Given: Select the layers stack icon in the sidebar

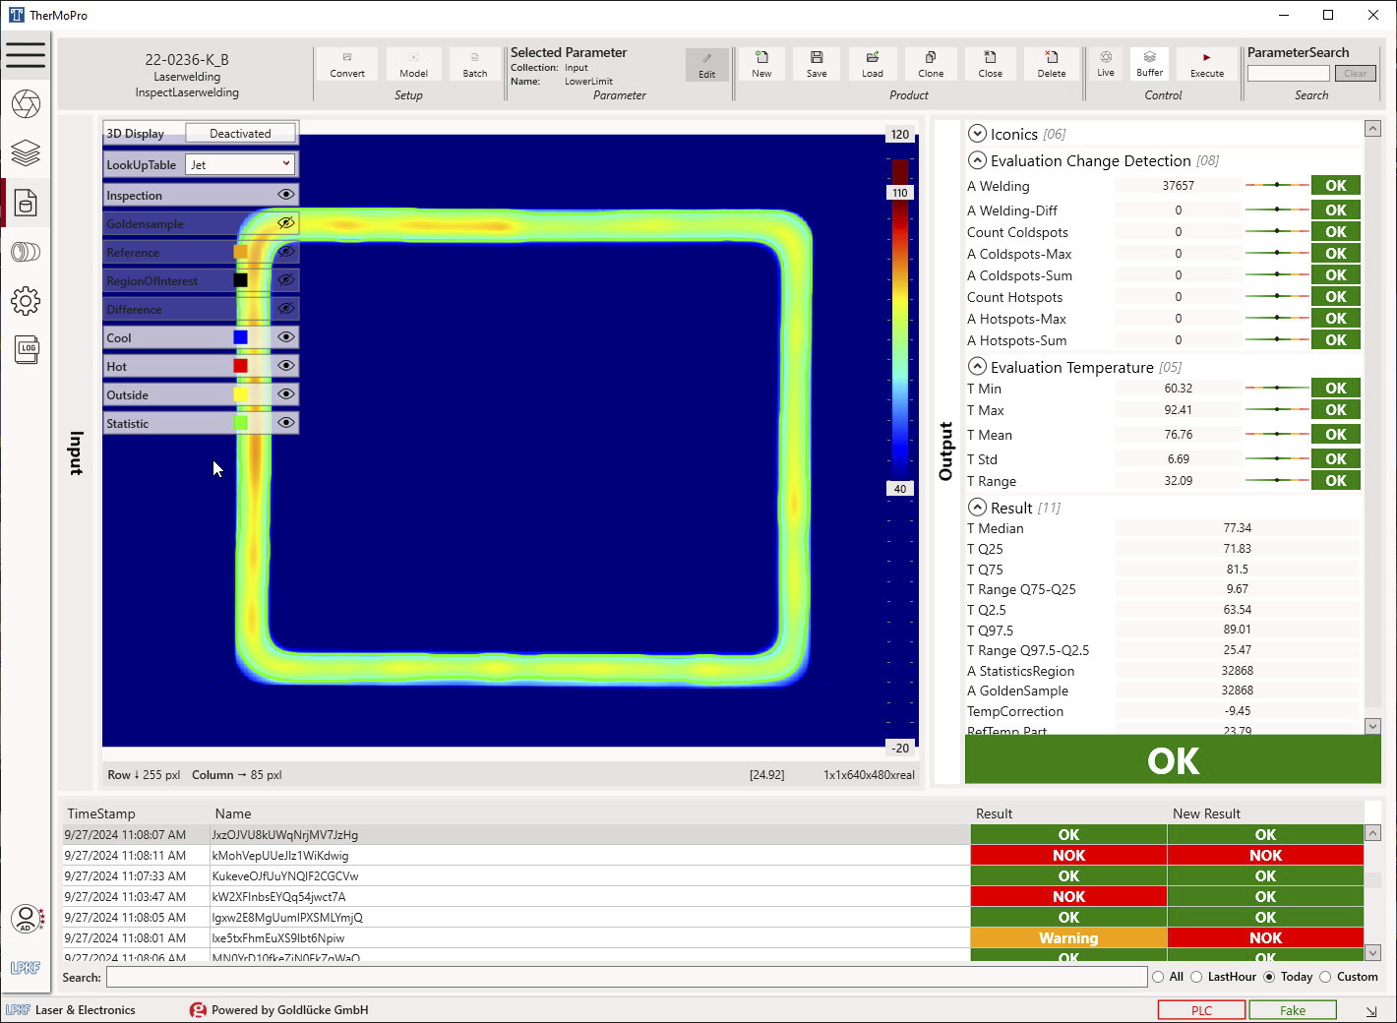Looking at the screenshot, I should pos(27,153).
